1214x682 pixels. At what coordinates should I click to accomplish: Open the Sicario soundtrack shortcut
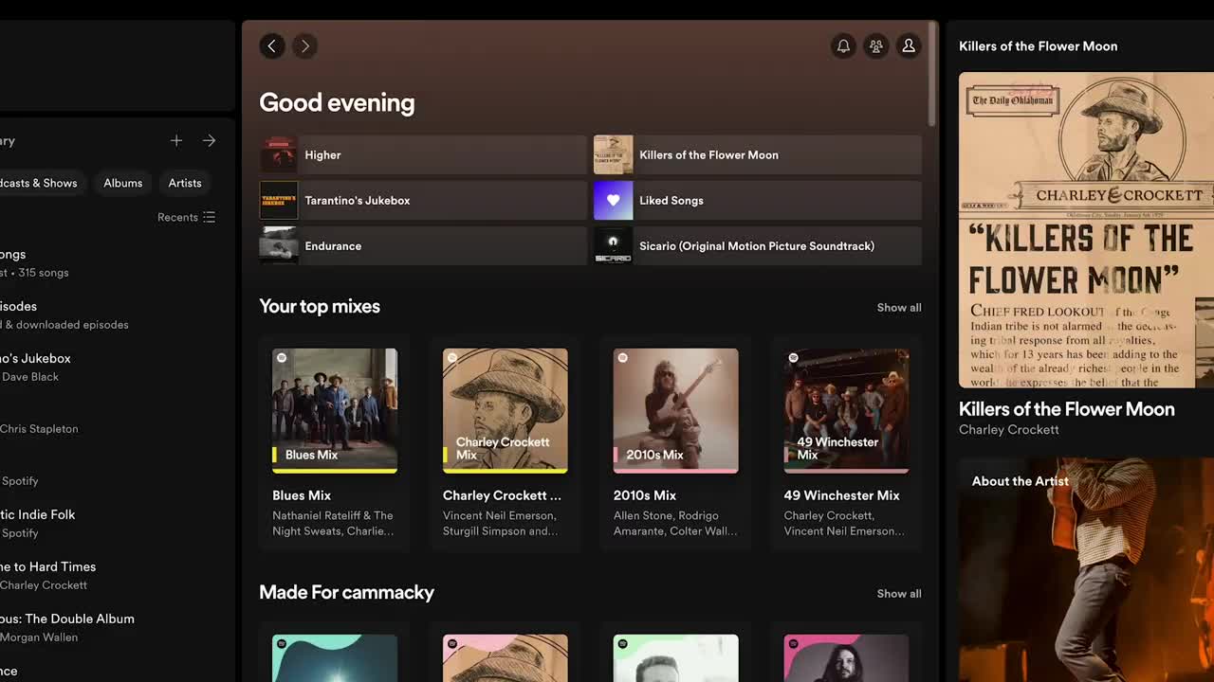coord(757,246)
